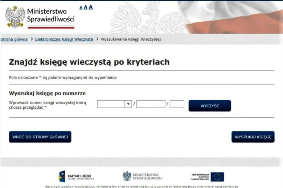Open the Strona główna breadcrumb link
This screenshot has width=283, height=188.
coord(14,39)
